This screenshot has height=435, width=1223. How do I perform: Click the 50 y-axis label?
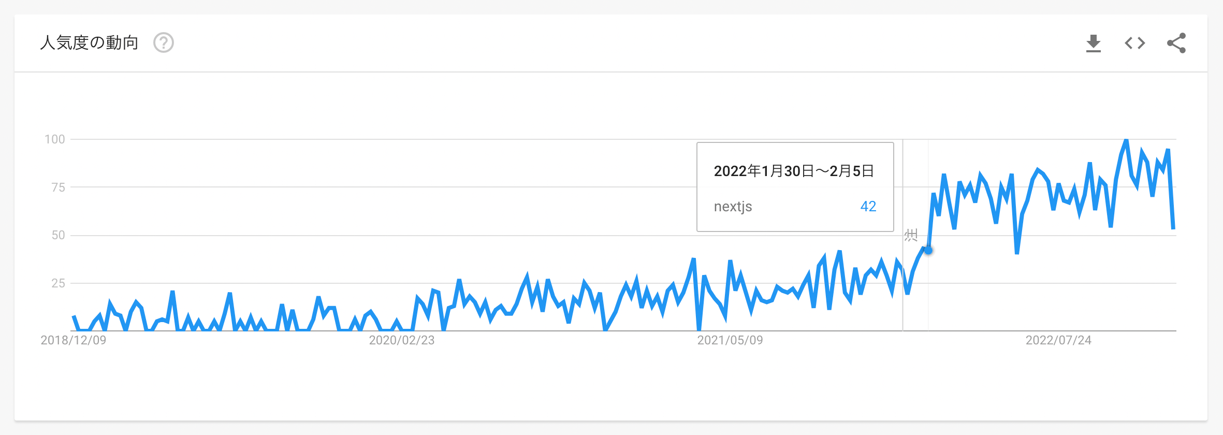pos(58,235)
